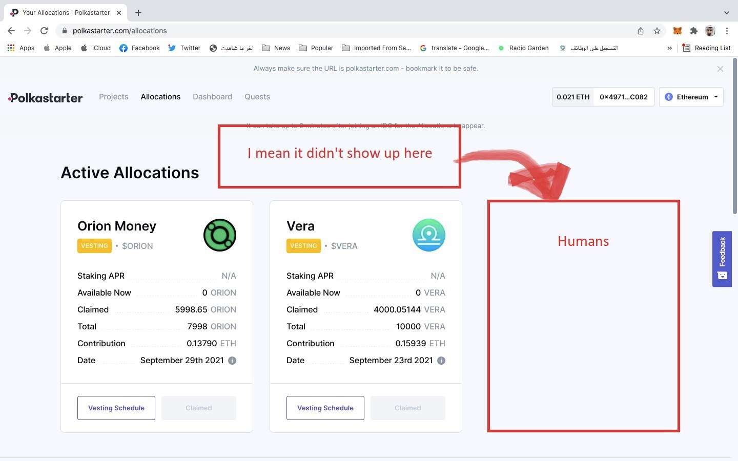Click the $ORION ticker text
This screenshot has width=738, height=461.
coord(137,246)
